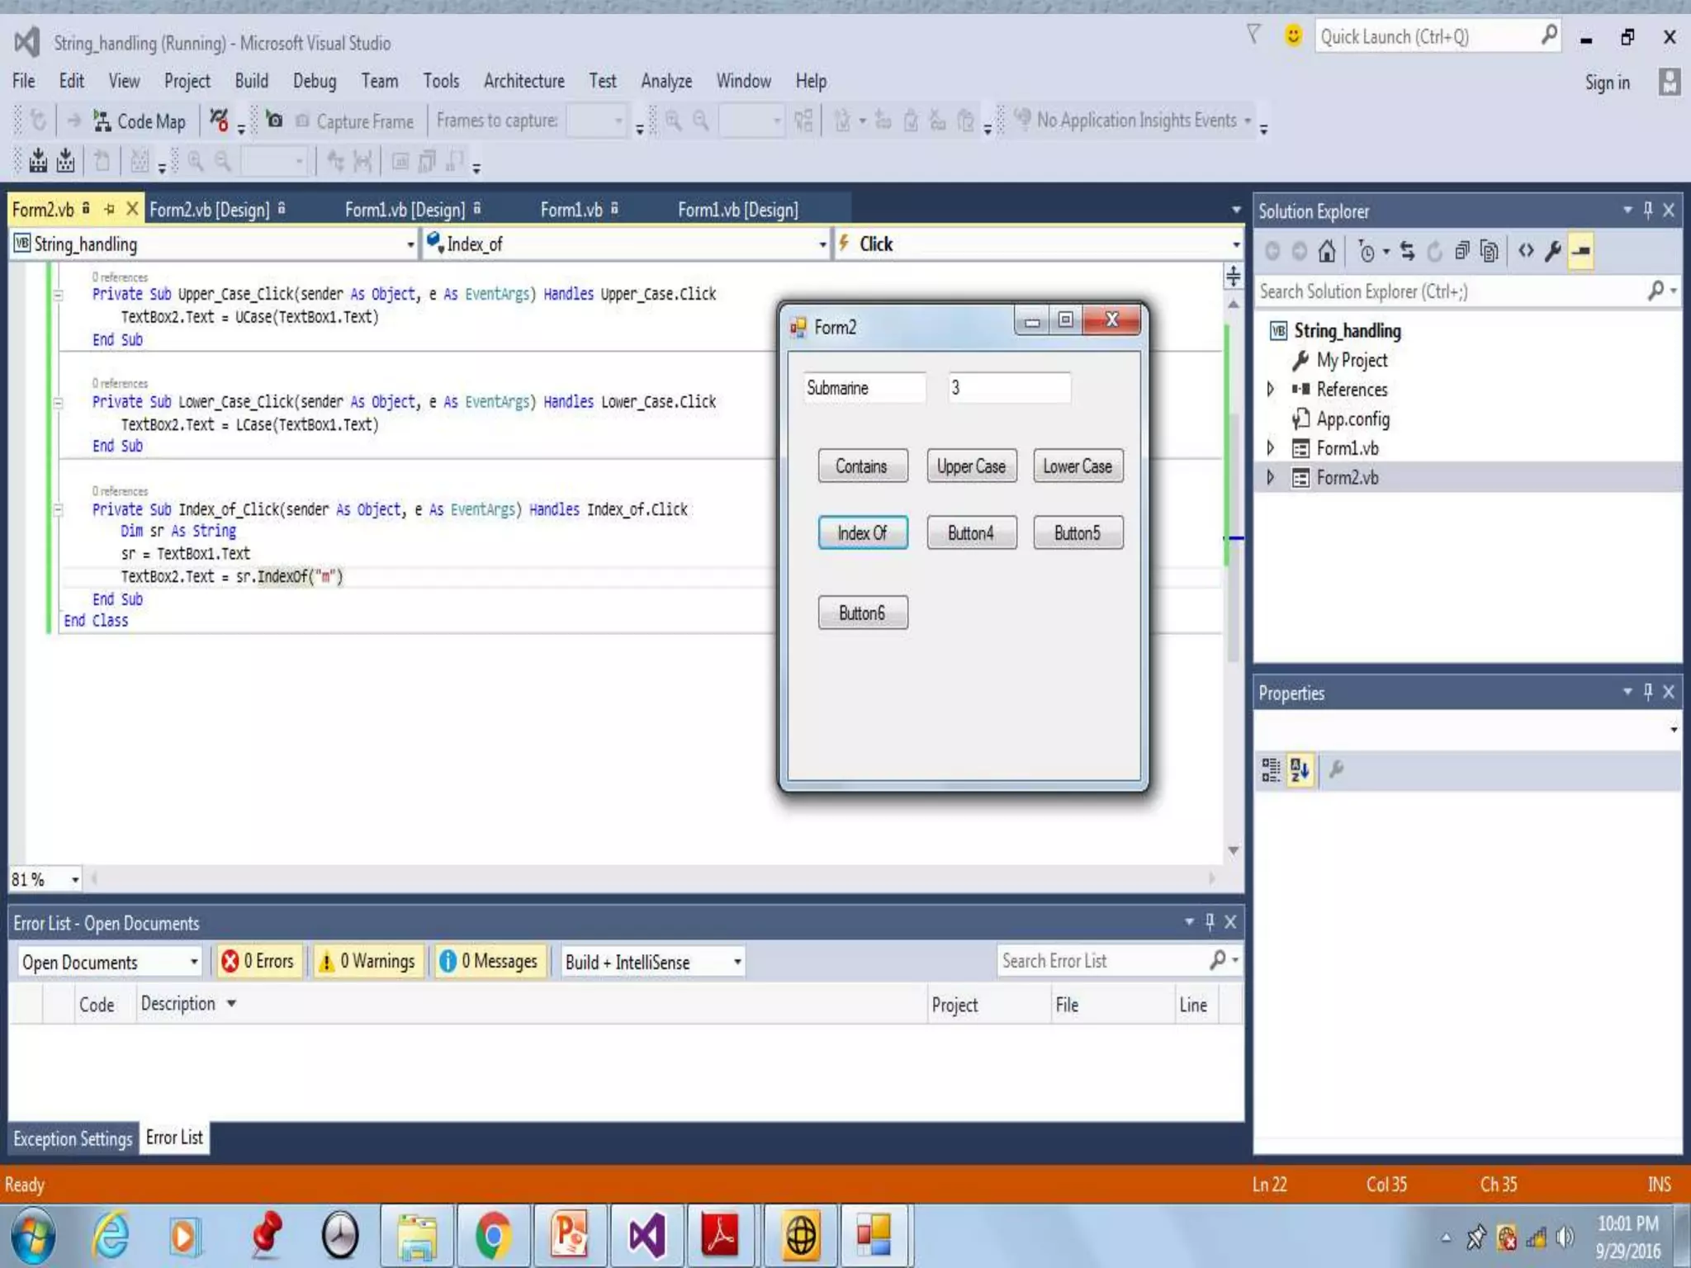Screen dimensions: 1691x1268
Task: Open Visual Studio from the taskbar
Action: [647, 1236]
